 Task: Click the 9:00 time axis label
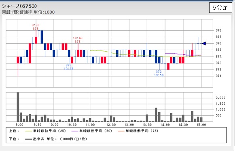(x=19, y=125)
